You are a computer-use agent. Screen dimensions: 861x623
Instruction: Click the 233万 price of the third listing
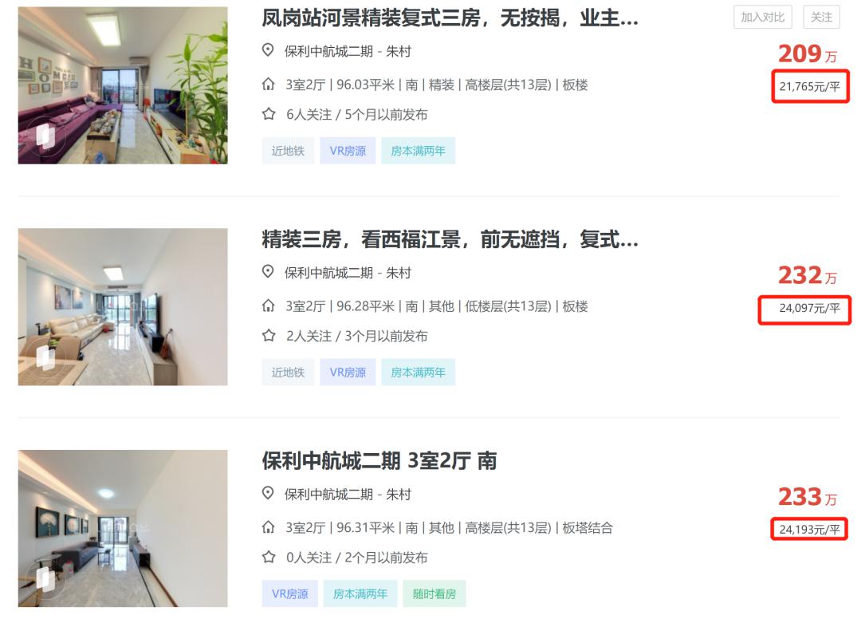click(807, 497)
